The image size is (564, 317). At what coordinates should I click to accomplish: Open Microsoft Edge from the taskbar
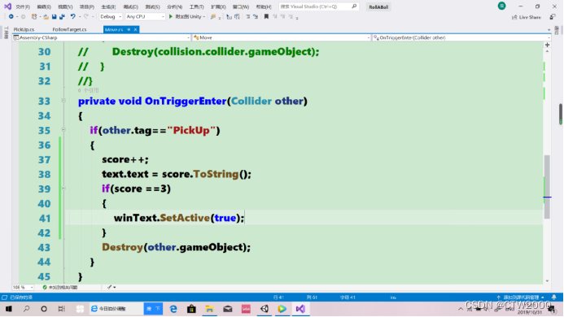(x=173, y=309)
